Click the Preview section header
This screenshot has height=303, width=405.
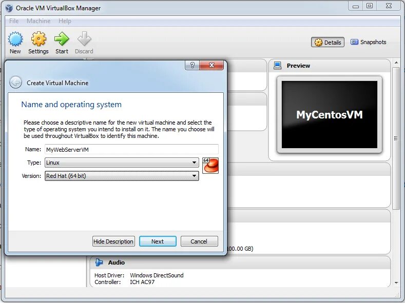pos(330,66)
